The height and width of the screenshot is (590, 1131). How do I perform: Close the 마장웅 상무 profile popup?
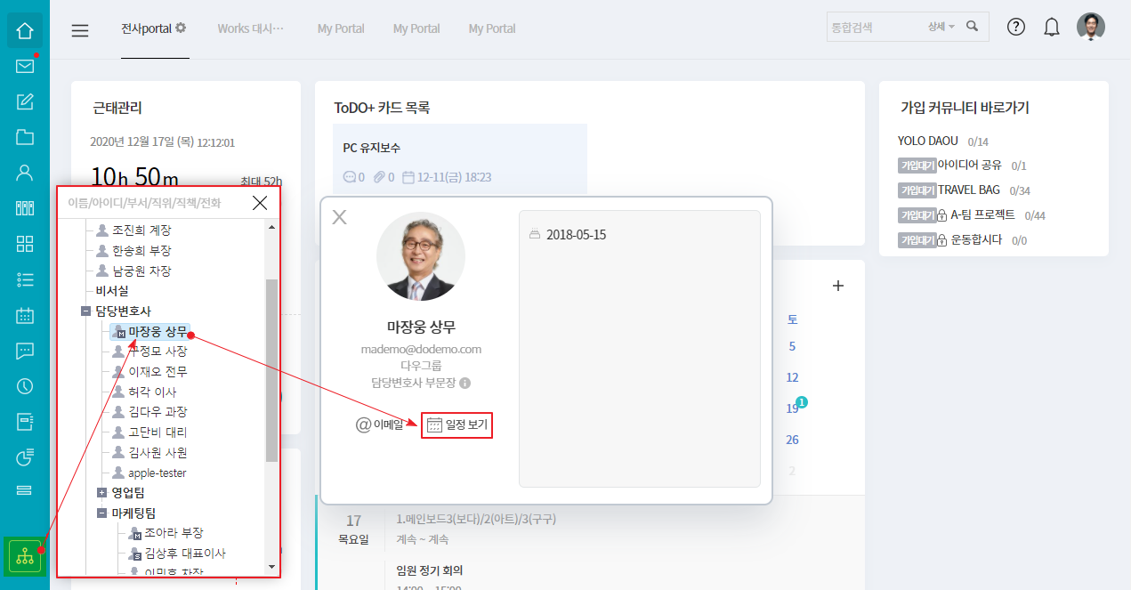pos(339,217)
